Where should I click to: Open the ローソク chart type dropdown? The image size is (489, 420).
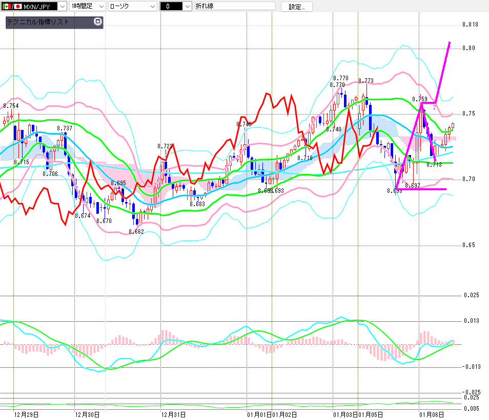(x=152, y=7)
